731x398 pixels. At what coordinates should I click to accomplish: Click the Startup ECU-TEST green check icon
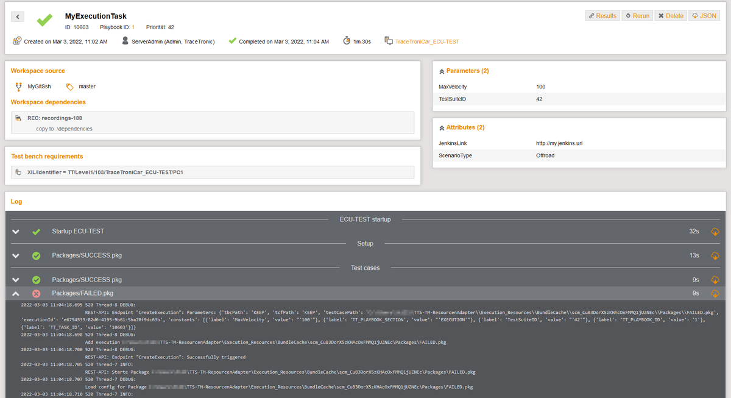(37, 232)
